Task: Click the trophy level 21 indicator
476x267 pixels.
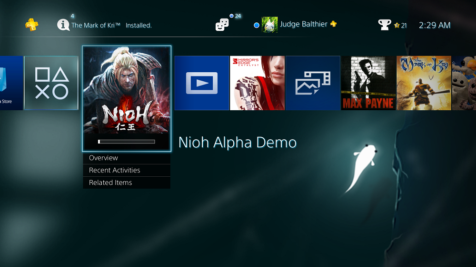Action: (400, 26)
